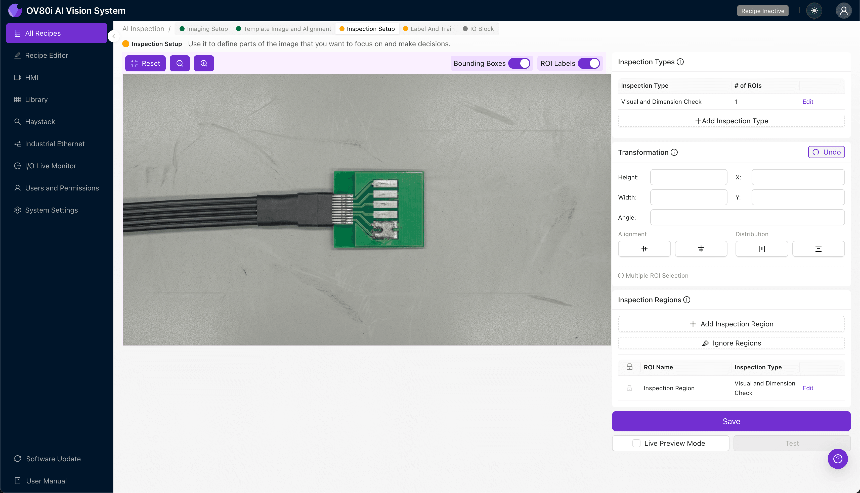Open the Inspection Types info tooltip icon
Viewport: 860px width, 493px height.
click(x=680, y=62)
